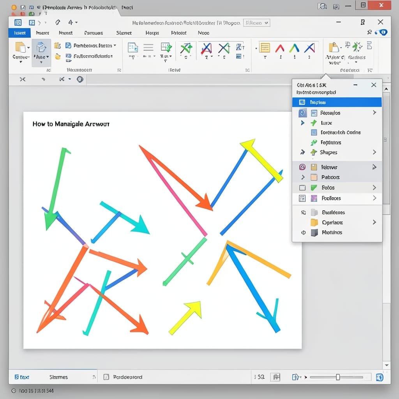
Task: Click the dialog launcher beside Wcumoett group
Action: coord(119,70)
